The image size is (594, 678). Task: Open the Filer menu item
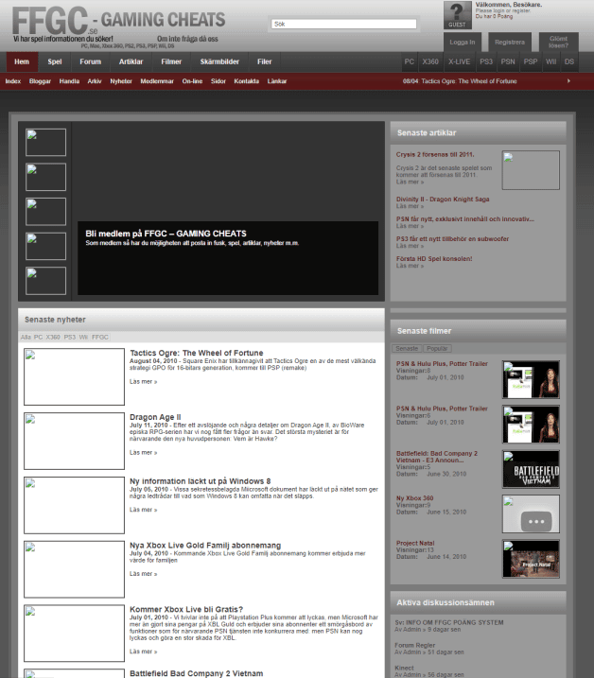(x=264, y=61)
